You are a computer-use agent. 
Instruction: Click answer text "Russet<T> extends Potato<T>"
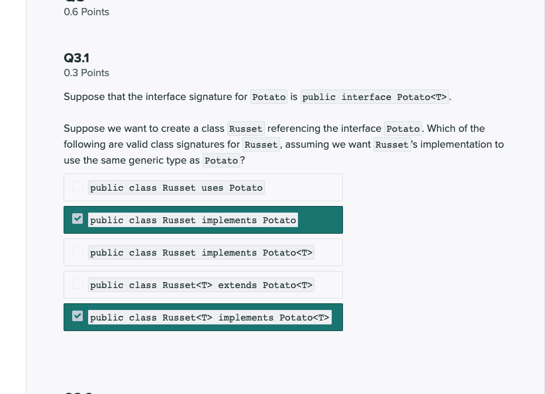[x=201, y=285]
